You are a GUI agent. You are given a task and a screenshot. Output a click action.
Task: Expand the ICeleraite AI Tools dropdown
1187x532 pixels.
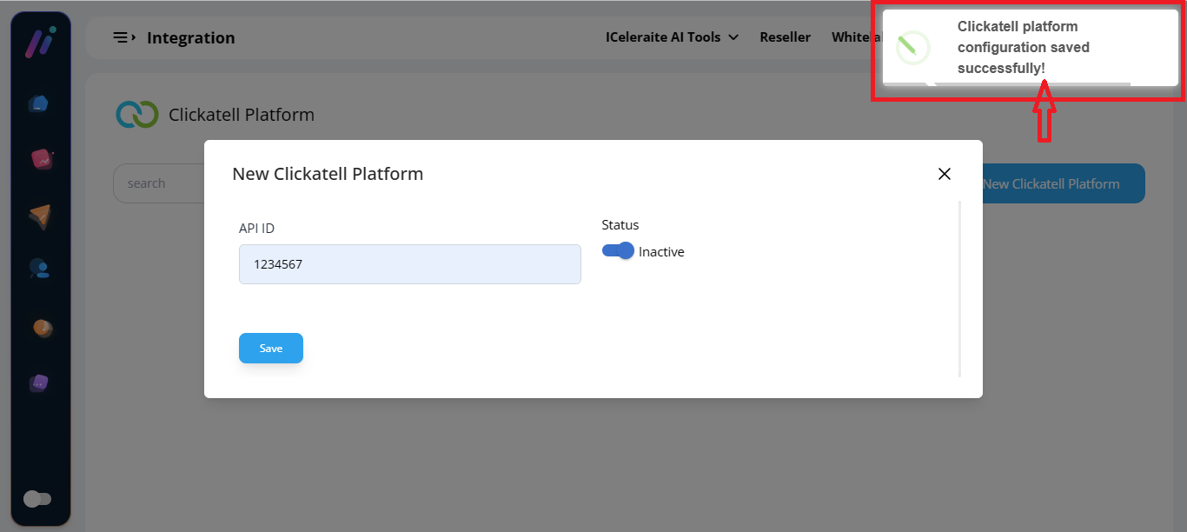[x=672, y=37]
